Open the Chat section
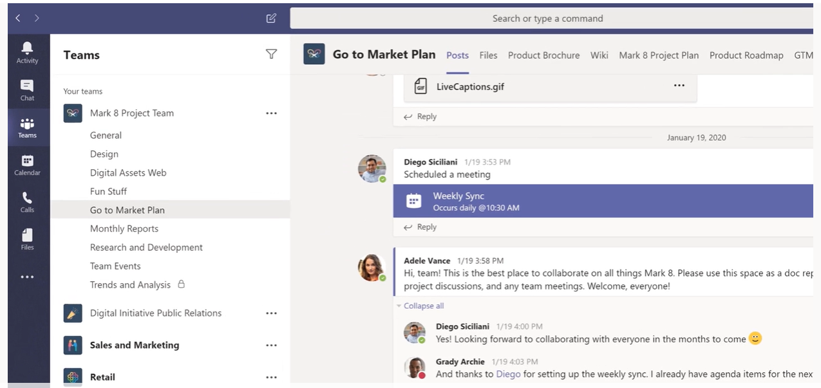The width and height of the screenshot is (821, 388). point(27,90)
